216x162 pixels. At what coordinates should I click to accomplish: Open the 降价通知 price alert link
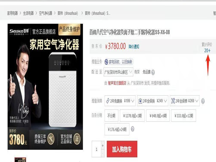(x=134, y=46)
